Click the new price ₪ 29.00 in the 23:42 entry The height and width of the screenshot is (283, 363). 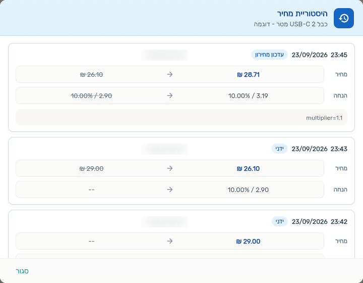248,242
